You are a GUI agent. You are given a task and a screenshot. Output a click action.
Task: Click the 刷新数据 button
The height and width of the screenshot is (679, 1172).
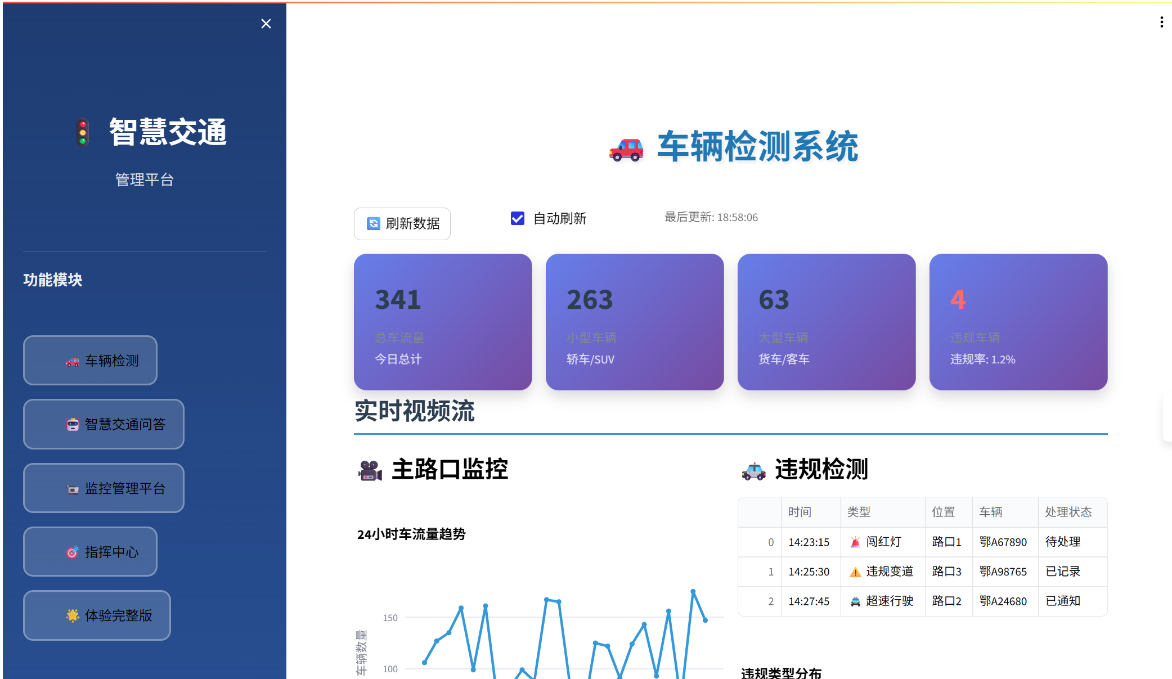click(402, 224)
